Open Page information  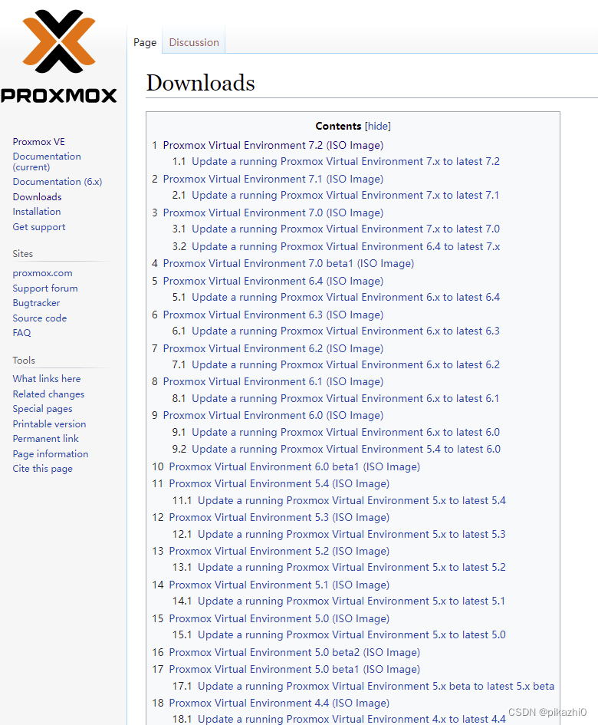tap(51, 454)
